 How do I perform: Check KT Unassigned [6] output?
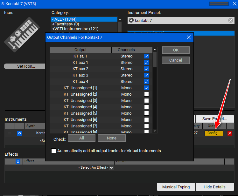pos(146,120)
